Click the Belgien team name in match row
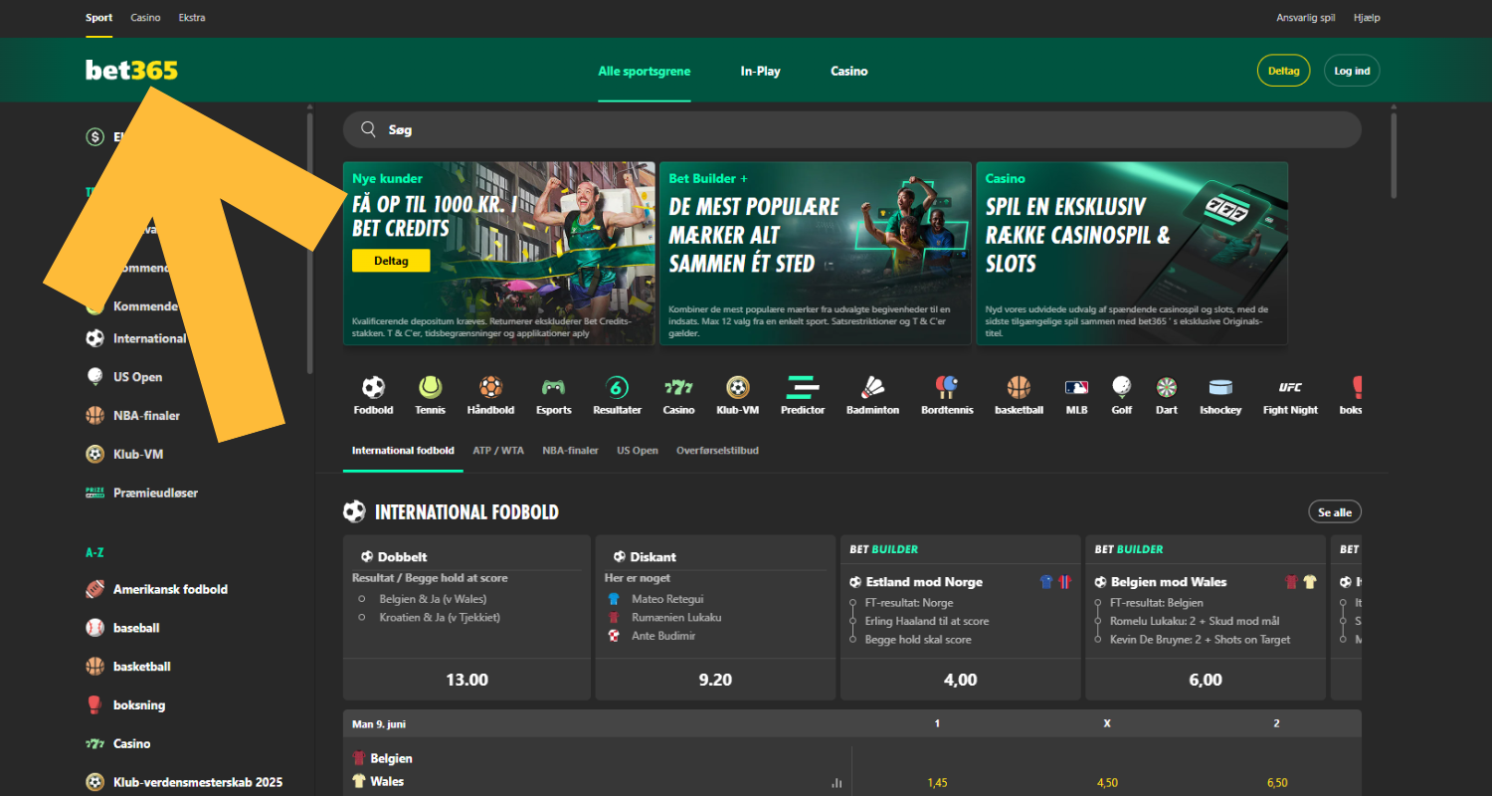Image resolution: width=1492 pixels, height=796 pixels. [391, 758]
